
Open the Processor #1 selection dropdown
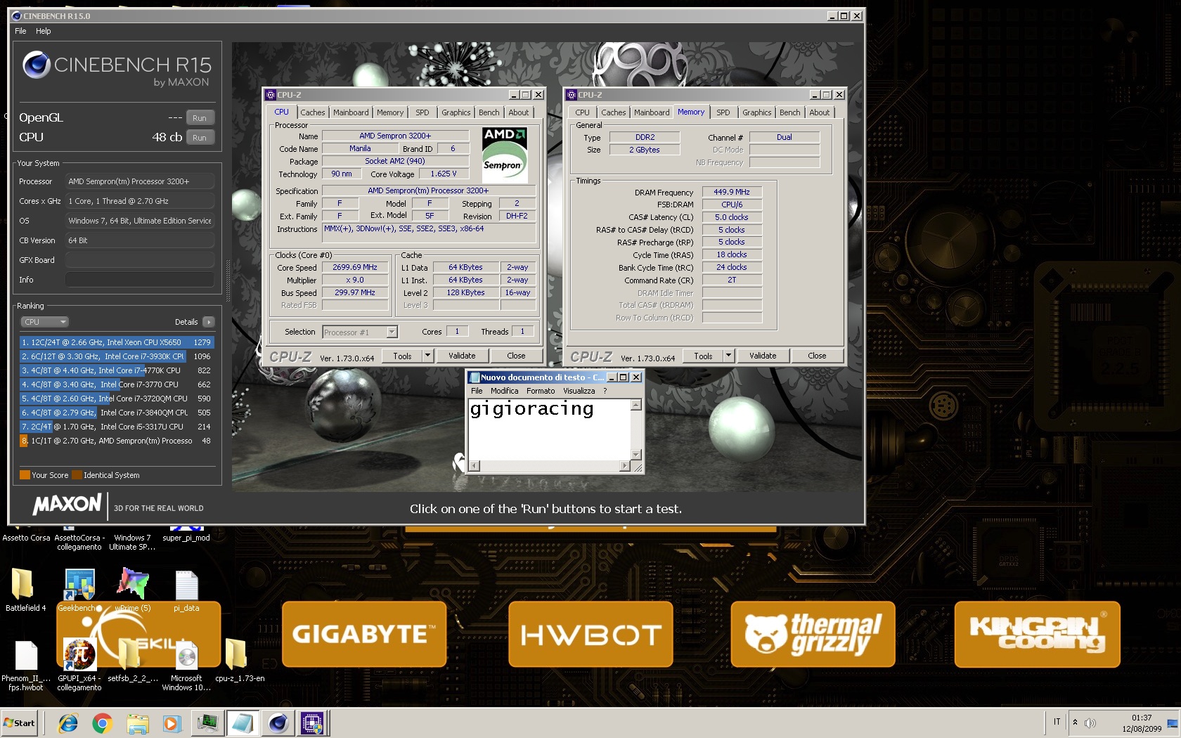click(x=361, y=332)
